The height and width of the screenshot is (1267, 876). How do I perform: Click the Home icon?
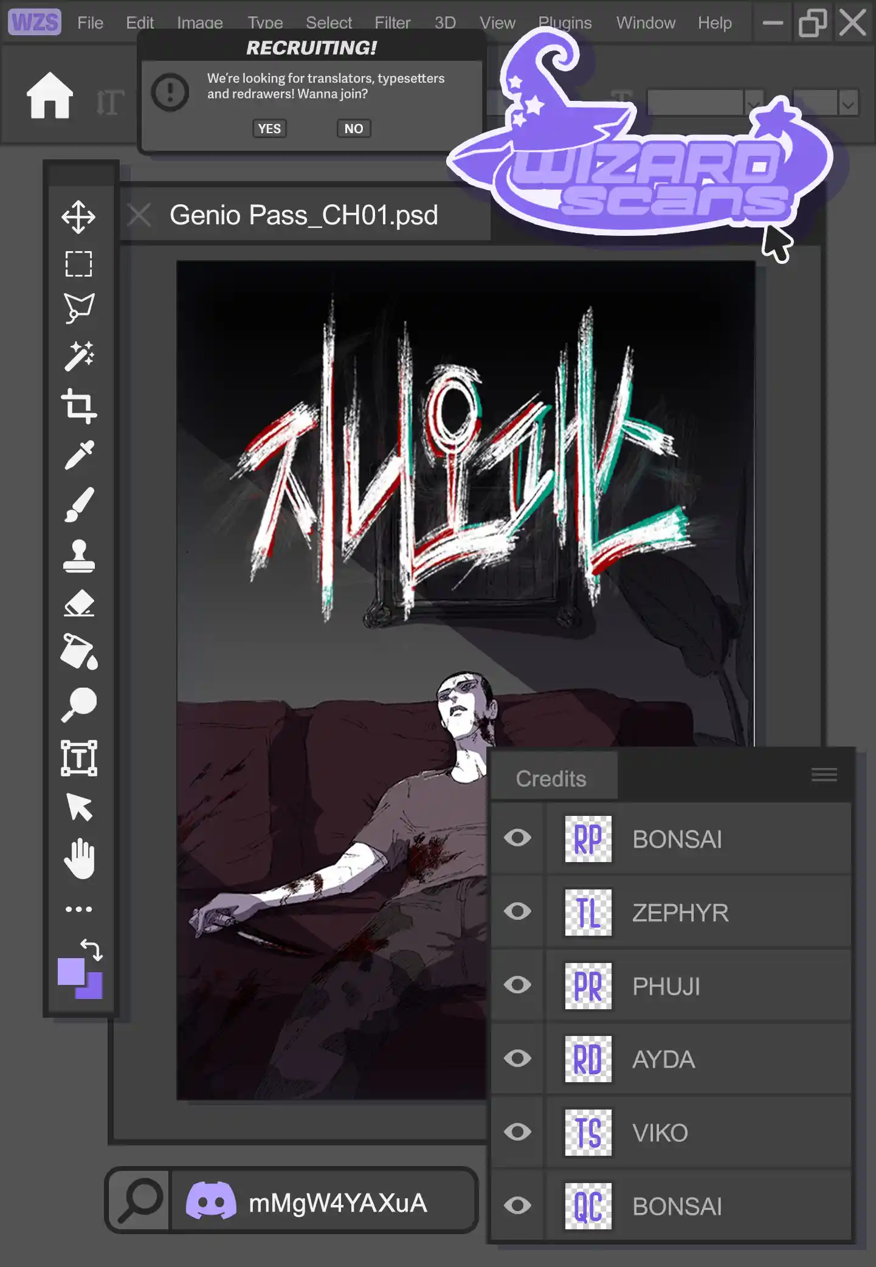pos(50,95)
